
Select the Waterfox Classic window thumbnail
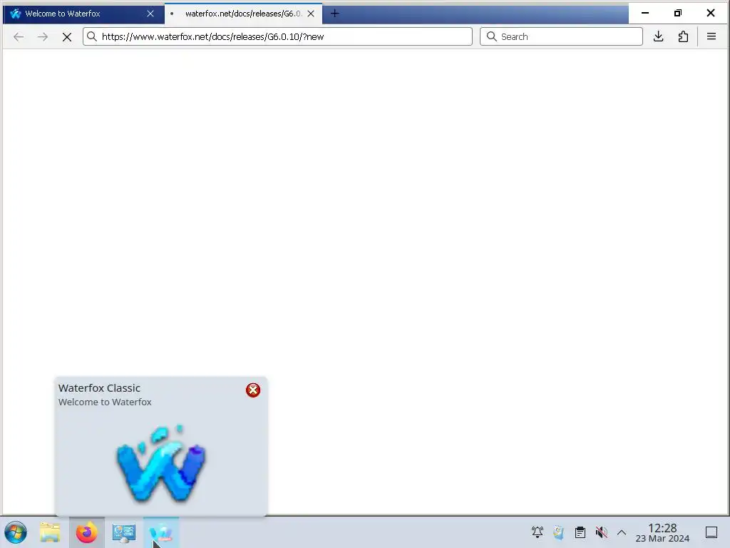161,463
